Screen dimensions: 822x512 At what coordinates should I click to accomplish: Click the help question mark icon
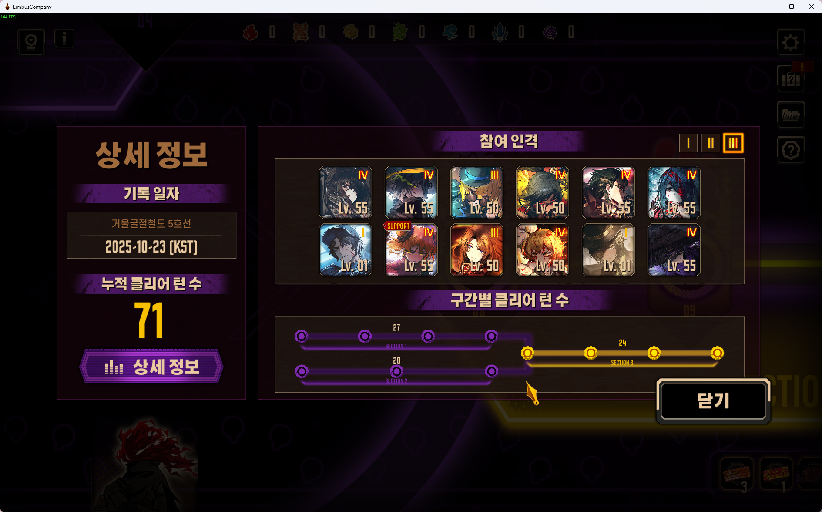click(790, 150)
